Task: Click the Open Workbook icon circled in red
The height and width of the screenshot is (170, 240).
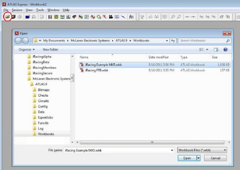Action: click(7, 17)
